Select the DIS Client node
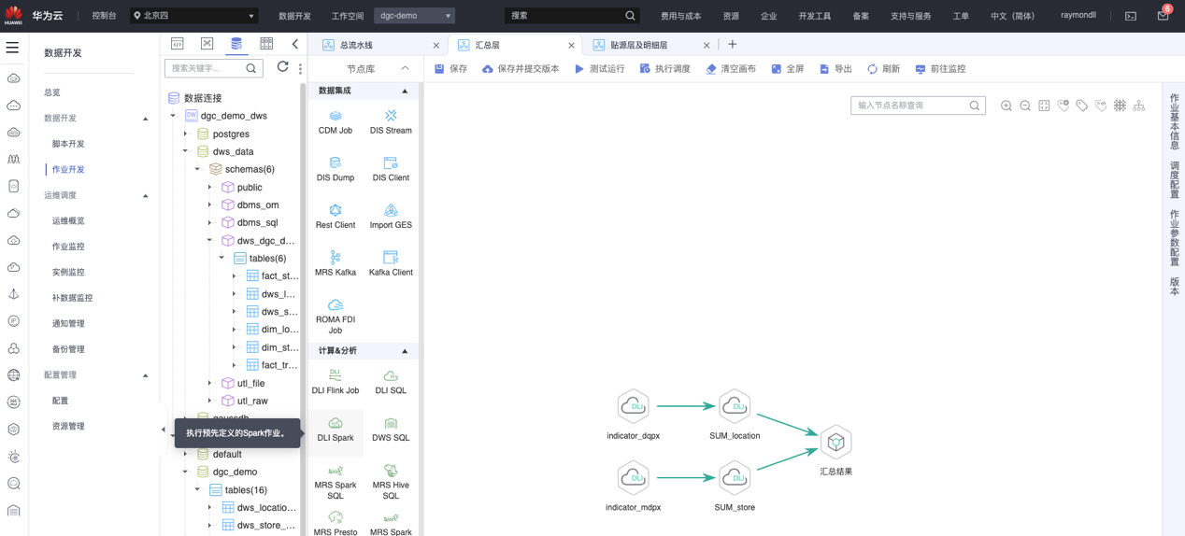The height and width of the screenshot is (536, 1185). (391, 169)
